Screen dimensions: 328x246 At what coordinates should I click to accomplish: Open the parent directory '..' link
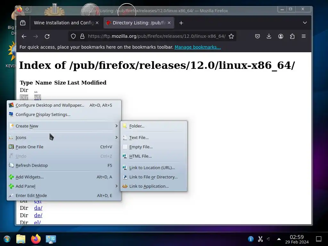pos(36,90)
